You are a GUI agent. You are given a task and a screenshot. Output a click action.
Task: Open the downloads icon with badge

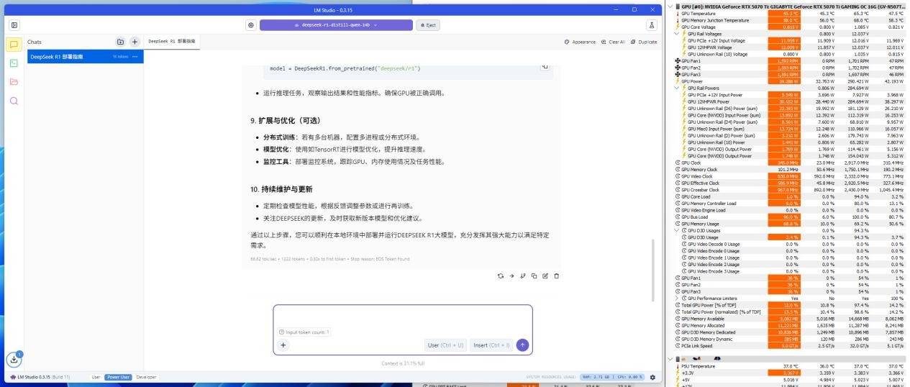pyautogui.click(x=14, y=359)
